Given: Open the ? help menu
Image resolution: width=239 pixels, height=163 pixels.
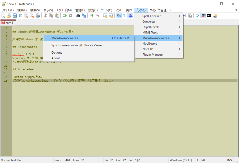Looking at the screenshot, I should 171,10.
